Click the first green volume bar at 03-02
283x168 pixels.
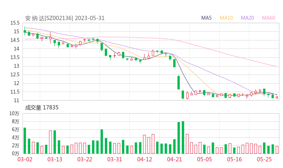point(25,141)
